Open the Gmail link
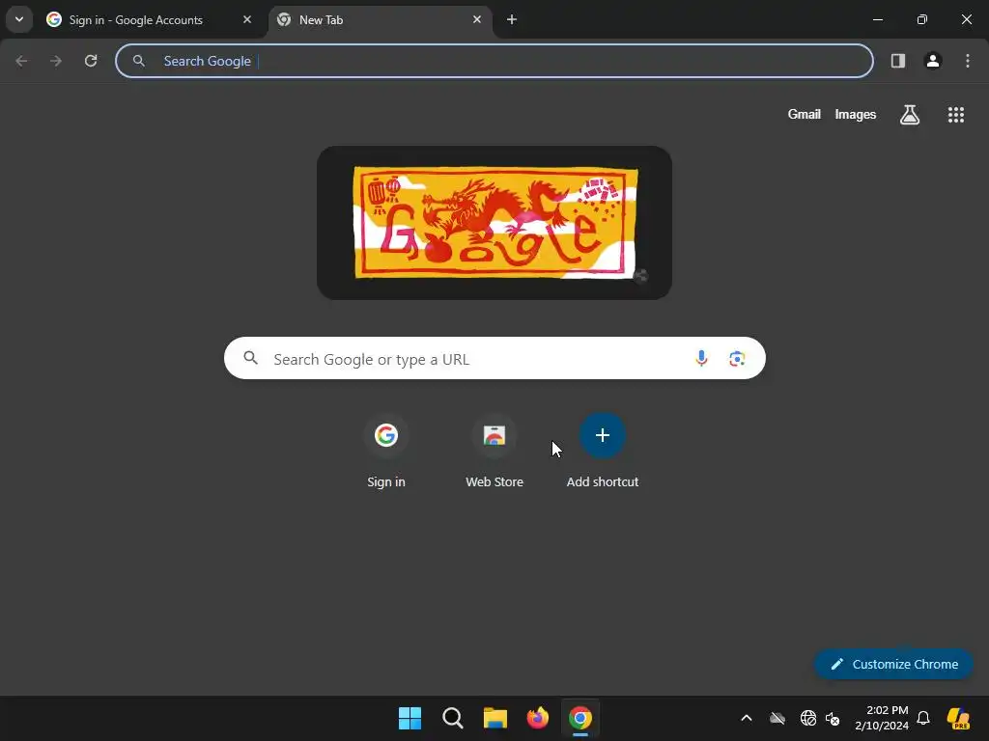Screen dimensions: 989x741 tap(804, 114)
